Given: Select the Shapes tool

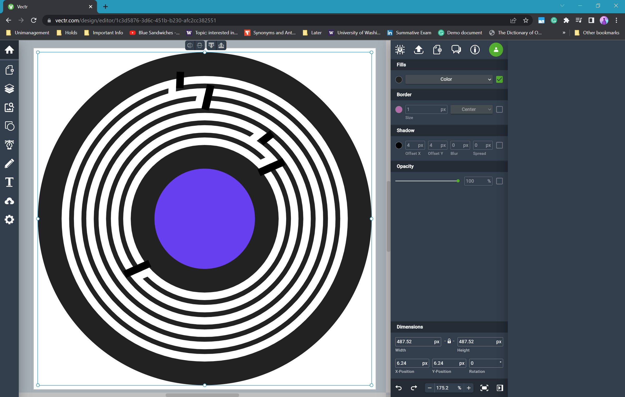Looking at the screenshot, I should point(9,126).
